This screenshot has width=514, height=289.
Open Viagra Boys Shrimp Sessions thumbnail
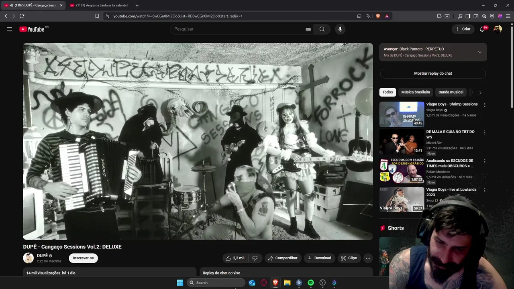coord(402,114)
